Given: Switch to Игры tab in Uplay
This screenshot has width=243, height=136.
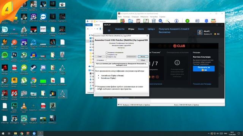Looking at the screenshot, I should [x=131, y=29].
